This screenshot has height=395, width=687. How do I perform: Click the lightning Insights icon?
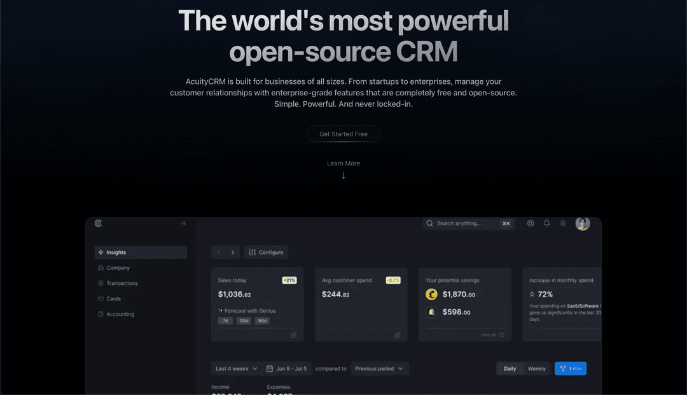tap(101, 253)
